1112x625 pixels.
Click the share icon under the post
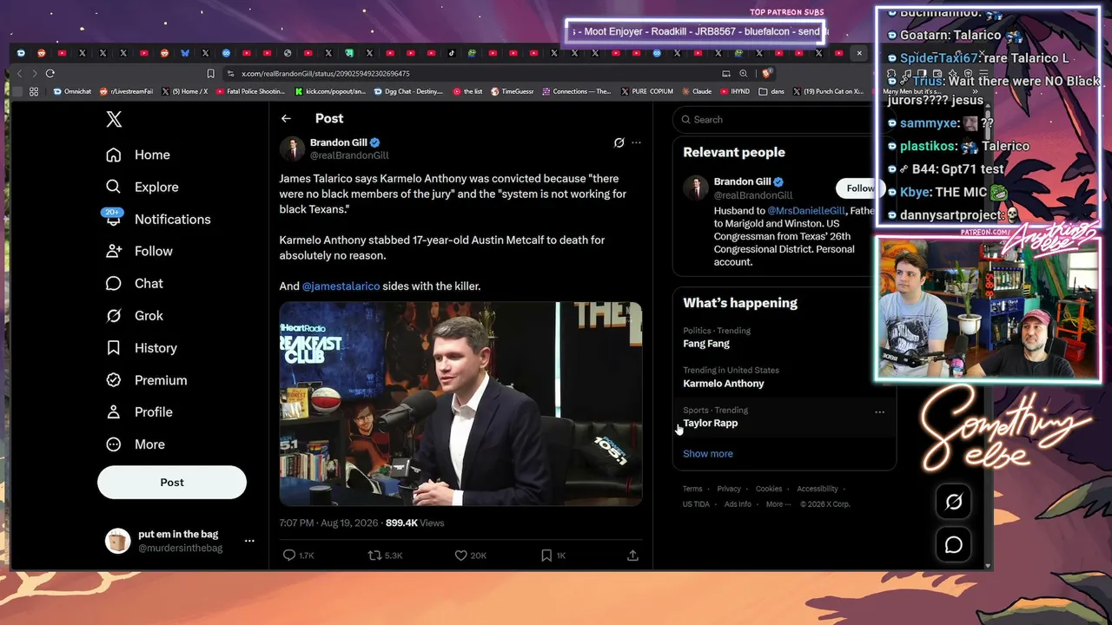pyautogui.click(x=632, y=556)
